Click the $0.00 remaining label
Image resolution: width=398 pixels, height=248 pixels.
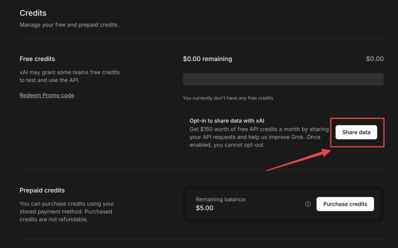click(x=208, y=59)
